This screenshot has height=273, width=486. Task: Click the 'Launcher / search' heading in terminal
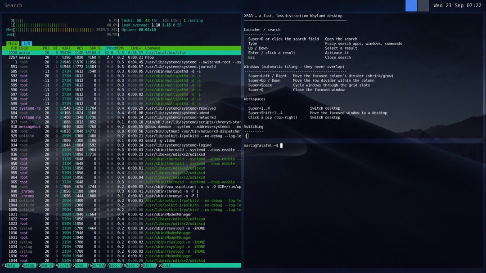[x=262, y=30]
